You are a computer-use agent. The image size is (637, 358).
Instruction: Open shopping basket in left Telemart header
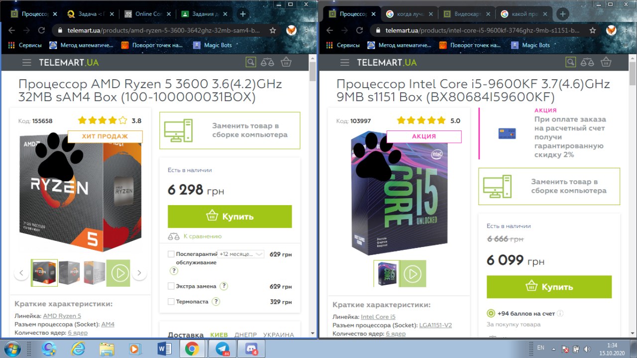click(286, 62)
